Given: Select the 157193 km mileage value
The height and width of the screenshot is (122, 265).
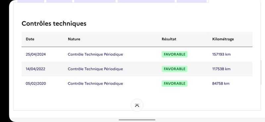Looking at the screenshot, I should click(x=221, y=54).
